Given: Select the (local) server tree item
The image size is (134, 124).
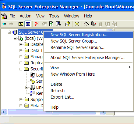Looking at the screenshot, I should click(34, 38).
